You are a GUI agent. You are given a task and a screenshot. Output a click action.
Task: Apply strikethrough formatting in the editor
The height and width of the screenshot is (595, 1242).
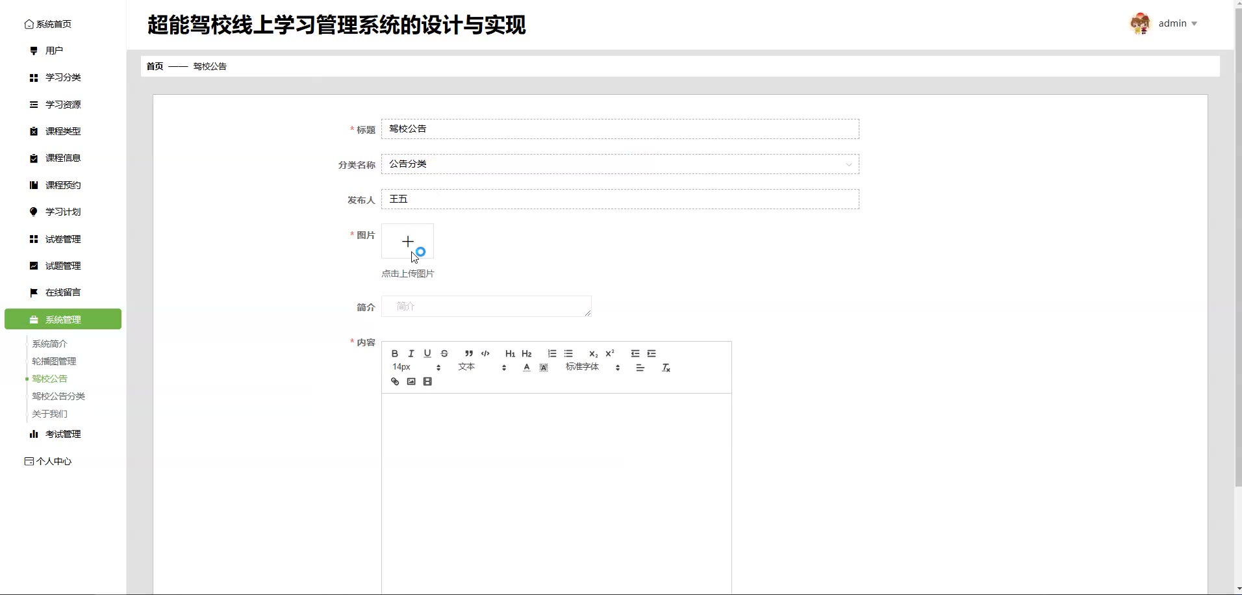pyautogui.click(x=444, y=353)
